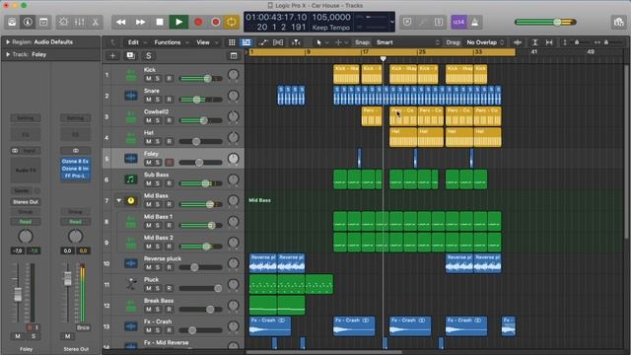Select the FF Pro-L plugin slot
Viewport: 631px width, 355px height.
tap(75, 176)
